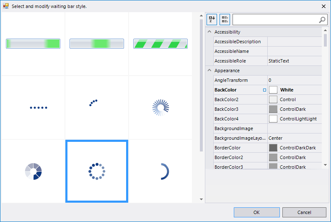
Task: Click the categorized view icon
Action: click(225, 19)
